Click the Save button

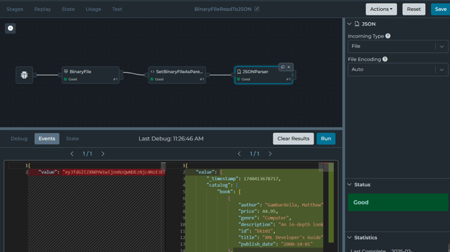(x=441, y=9)
